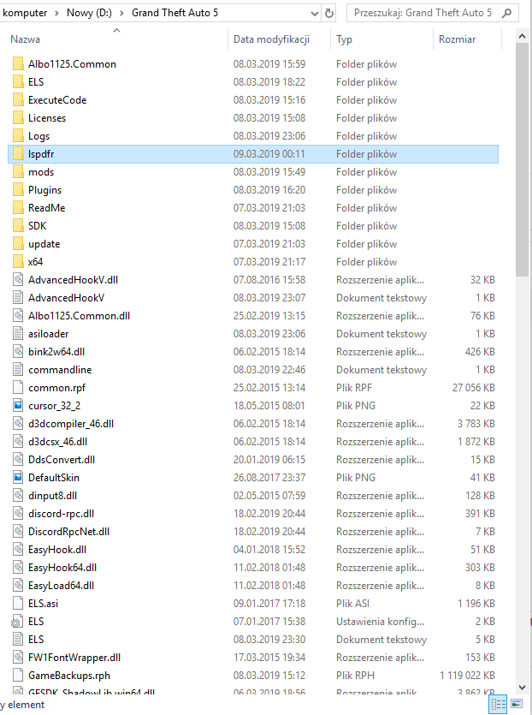Sort by the Nazwa column header
The image size is (532, 715).
(x=25, y=39)
